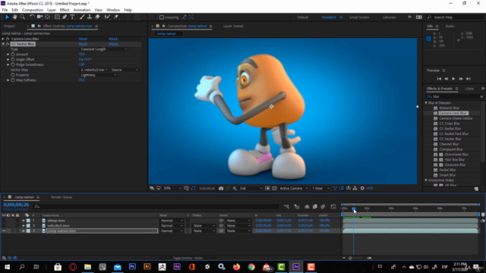Reset the CC Vector Blur effect
This screenshot has width=486, height=273.
pos(83,44)
